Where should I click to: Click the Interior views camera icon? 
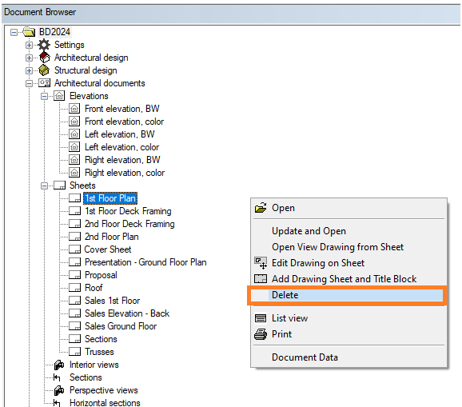point(59,365)
